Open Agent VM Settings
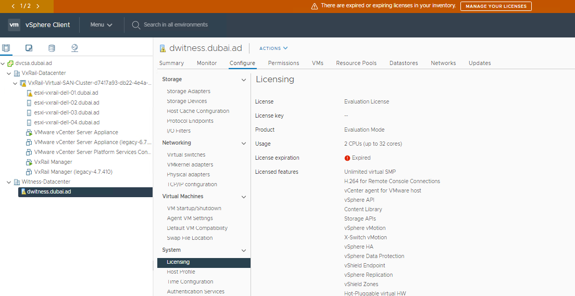575x296 pixels. [190, 218]
